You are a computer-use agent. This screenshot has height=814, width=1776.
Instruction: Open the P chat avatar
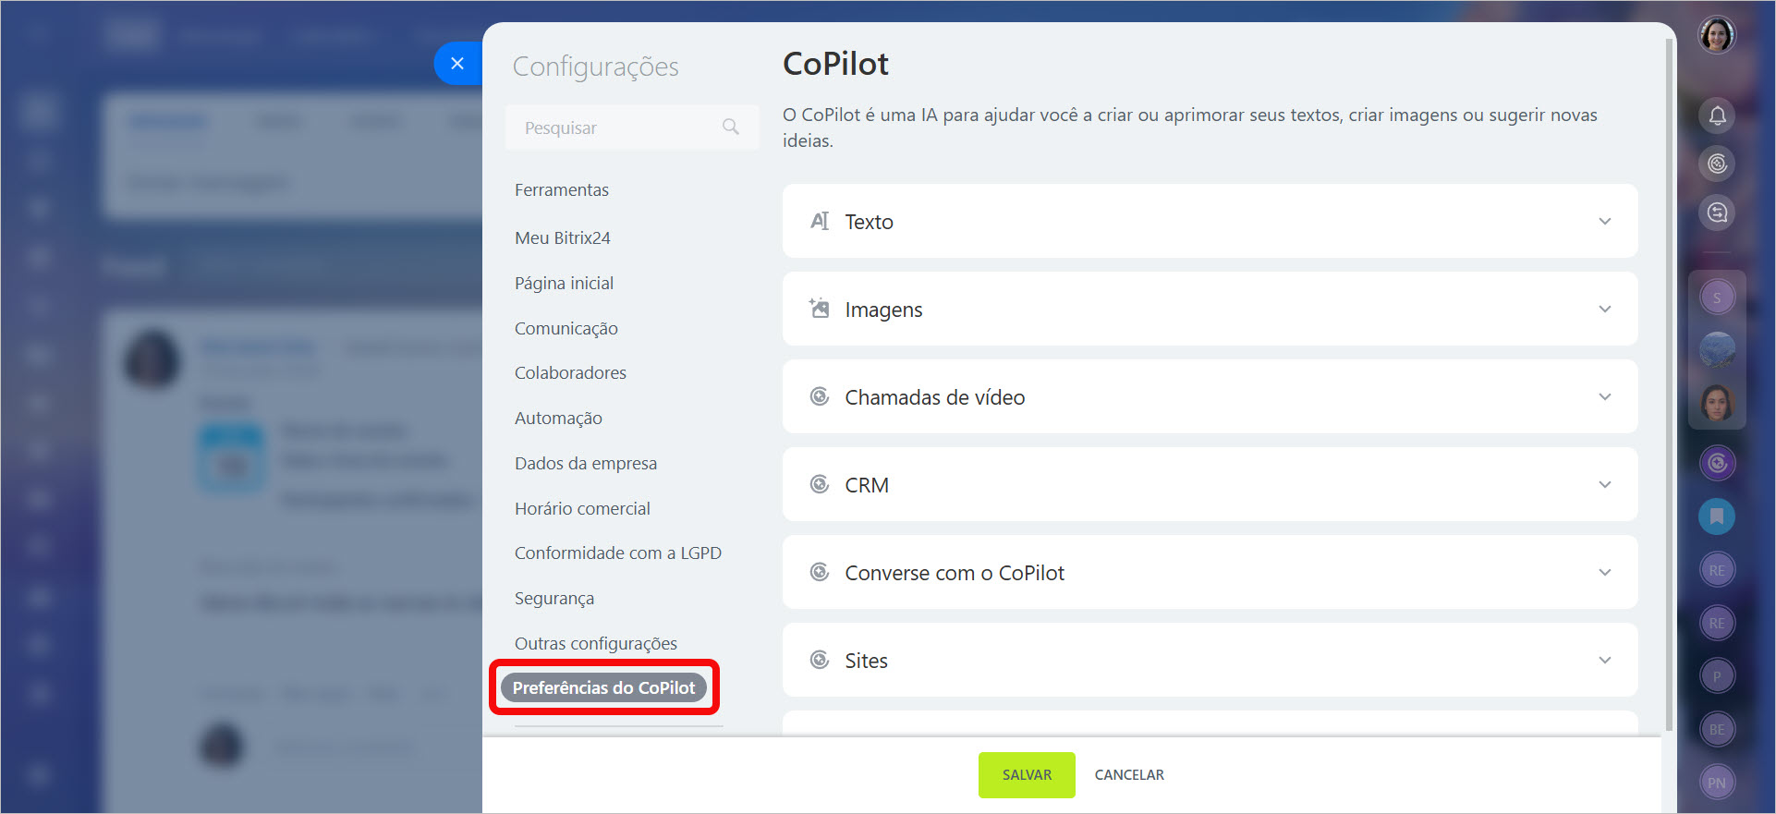coord(1717,676)
